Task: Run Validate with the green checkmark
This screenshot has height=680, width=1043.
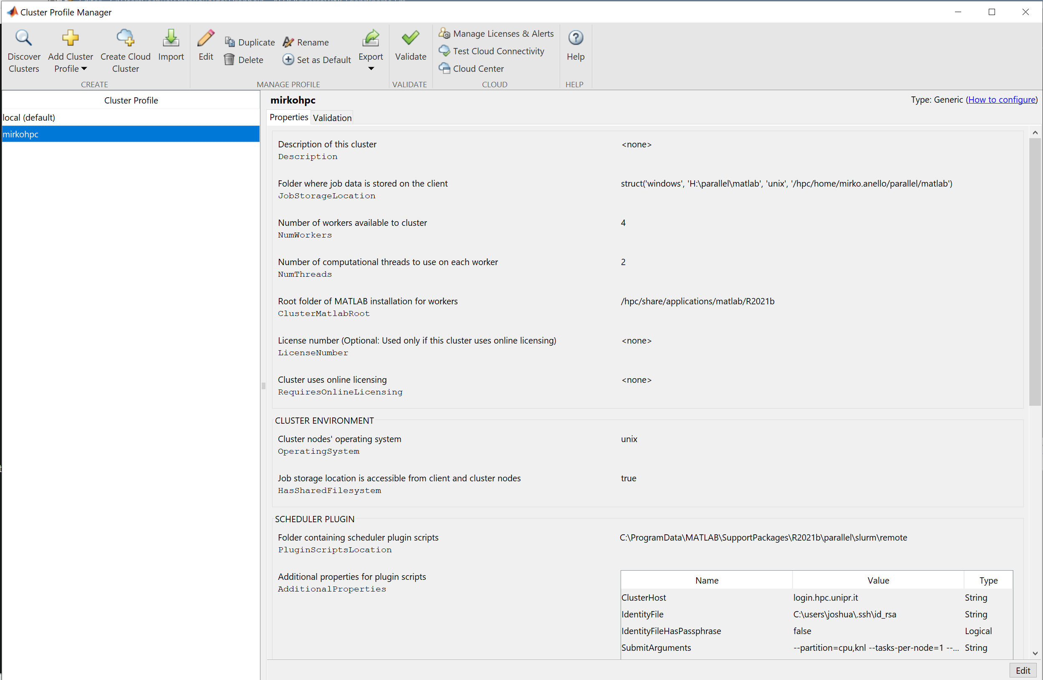Action: (x=410, y=38)
